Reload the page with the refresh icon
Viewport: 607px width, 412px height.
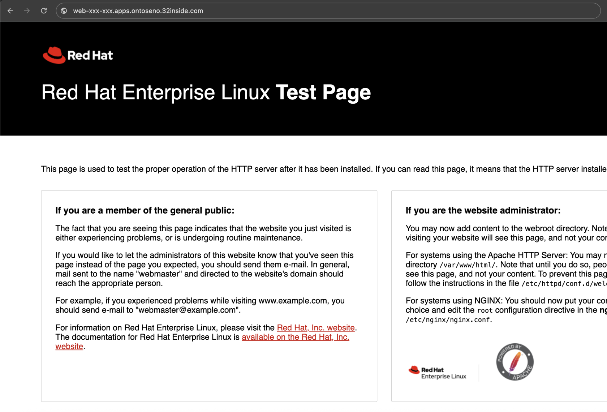pos(44,11)
